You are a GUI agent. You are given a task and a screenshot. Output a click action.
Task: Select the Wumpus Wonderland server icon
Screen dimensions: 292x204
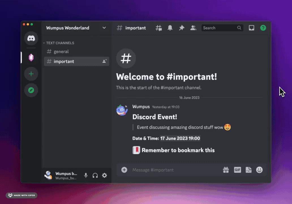click(31, 58)
